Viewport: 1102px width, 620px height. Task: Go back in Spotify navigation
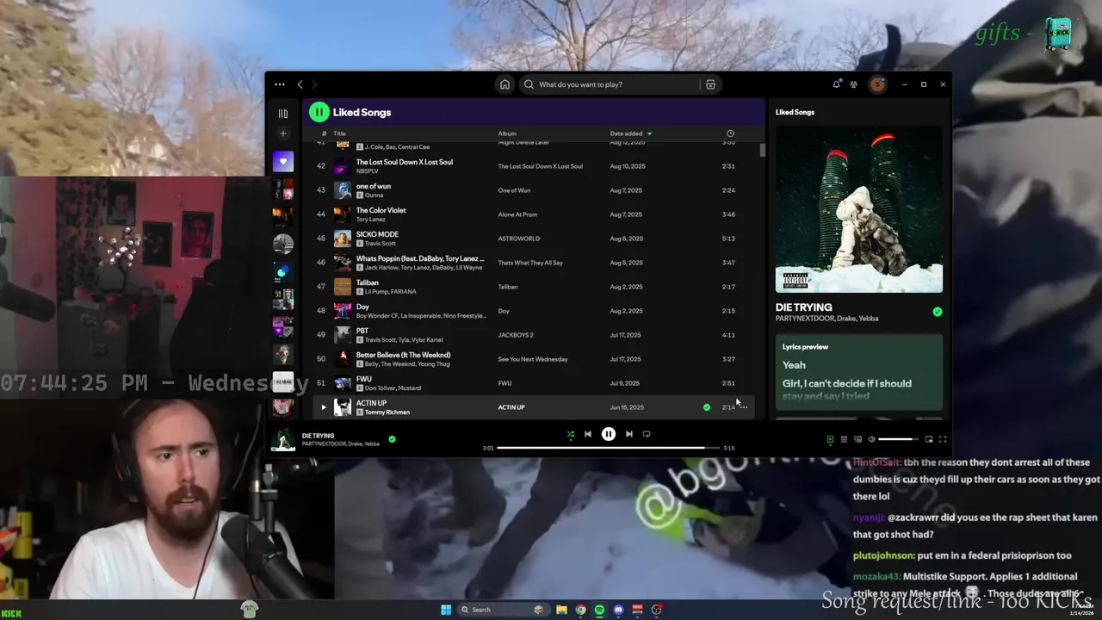[300, 84]
